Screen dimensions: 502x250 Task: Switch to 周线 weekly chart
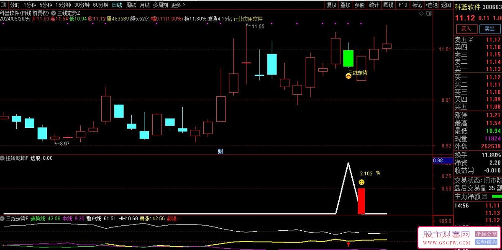tap(131, 5)
